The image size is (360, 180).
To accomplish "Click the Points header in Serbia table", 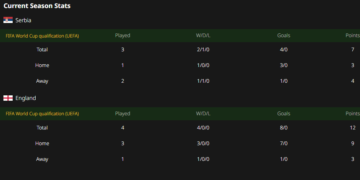I will (x=353, y=36).
